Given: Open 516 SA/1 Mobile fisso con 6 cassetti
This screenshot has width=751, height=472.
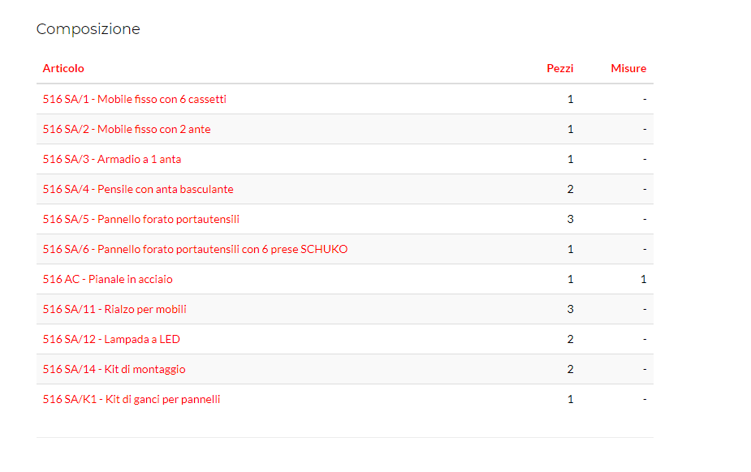Looking at the screenshot, I should pos(134,99).
